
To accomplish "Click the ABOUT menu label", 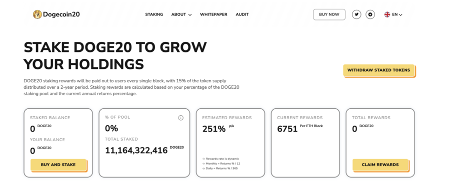I will (179, 14).
